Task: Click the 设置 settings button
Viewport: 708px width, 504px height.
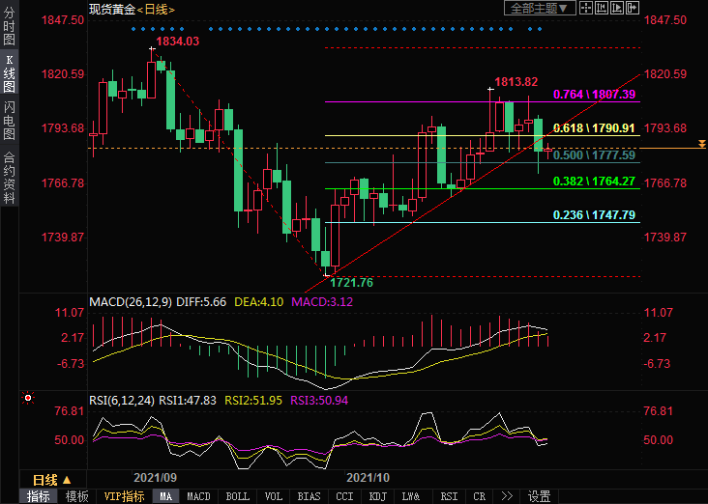Action: tap(539, 496)
